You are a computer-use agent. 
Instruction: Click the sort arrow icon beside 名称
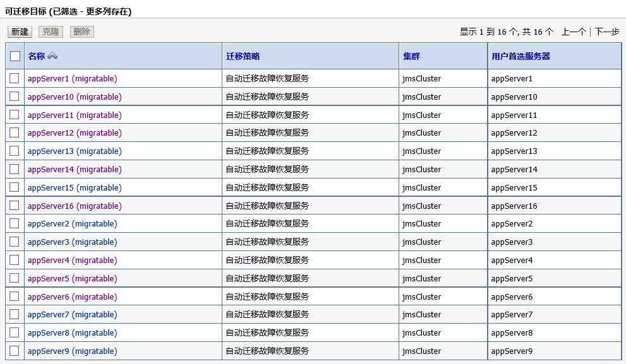tap(52, 56)
